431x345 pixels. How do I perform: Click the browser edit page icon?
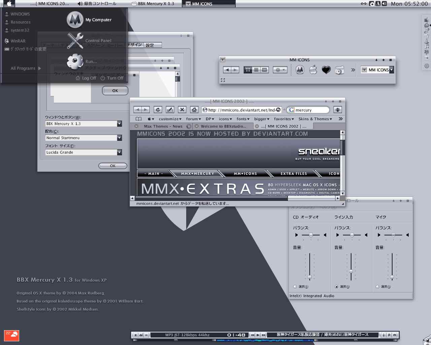click(x=170, y=109)
